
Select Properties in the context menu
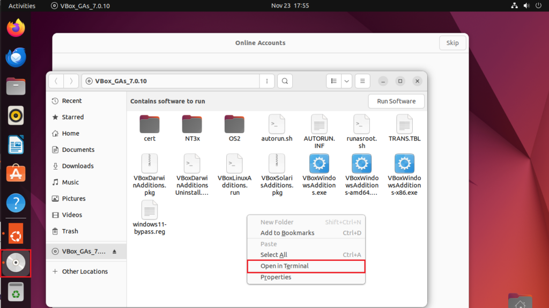pos(276,277)
